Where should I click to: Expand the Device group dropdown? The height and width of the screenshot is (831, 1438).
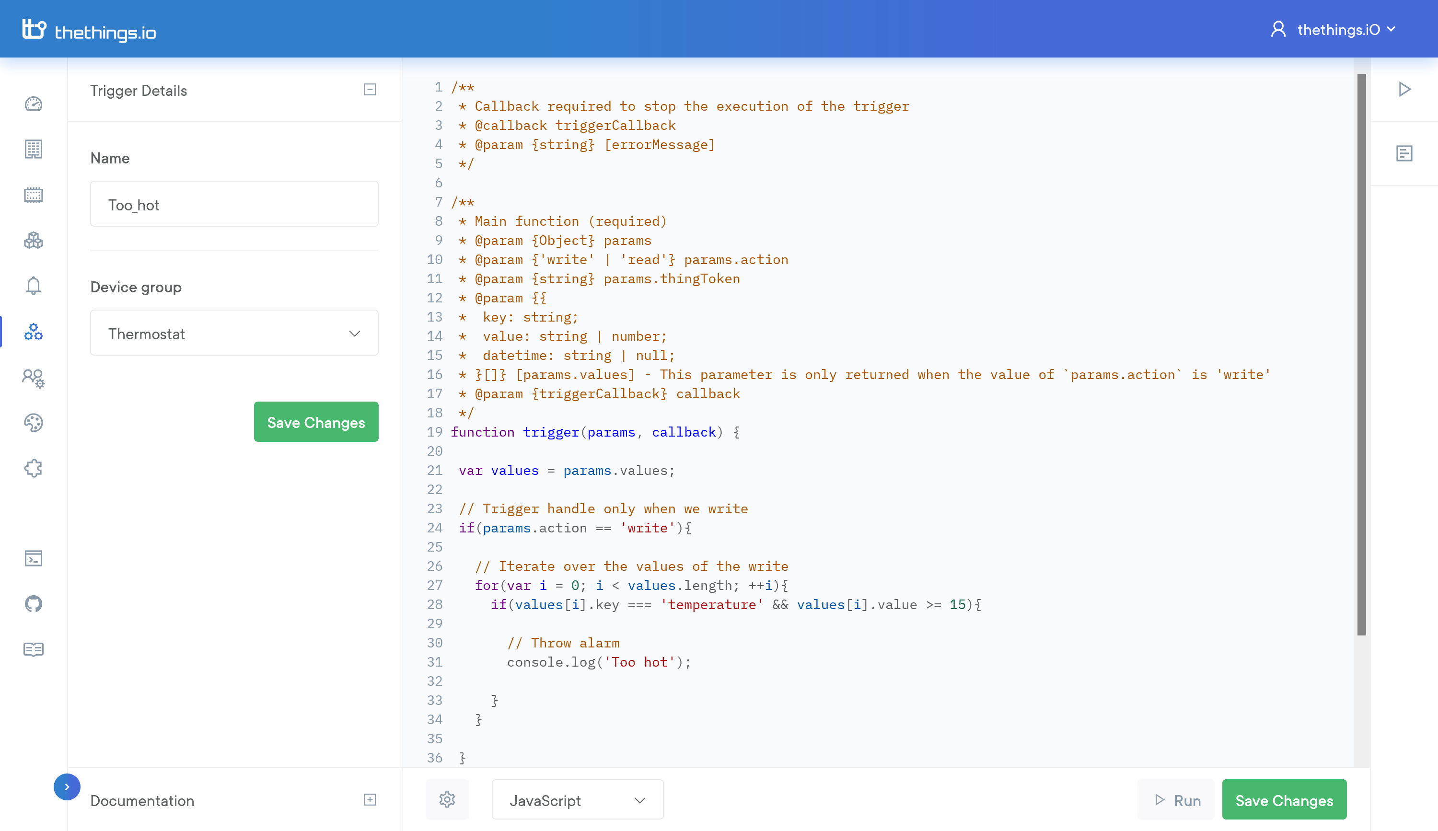tap(233, 334)
